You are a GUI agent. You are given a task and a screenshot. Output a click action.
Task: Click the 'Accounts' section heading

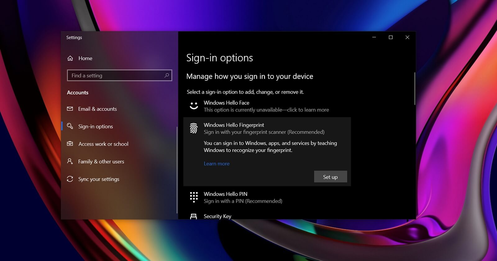tap(78, 92)
